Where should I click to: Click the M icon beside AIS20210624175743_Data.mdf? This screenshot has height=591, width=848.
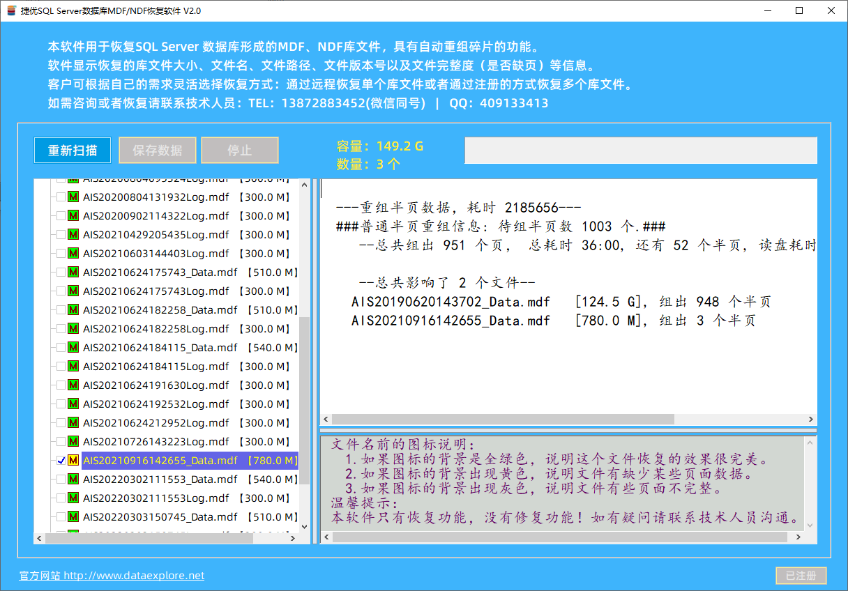(x=73, y=273)
